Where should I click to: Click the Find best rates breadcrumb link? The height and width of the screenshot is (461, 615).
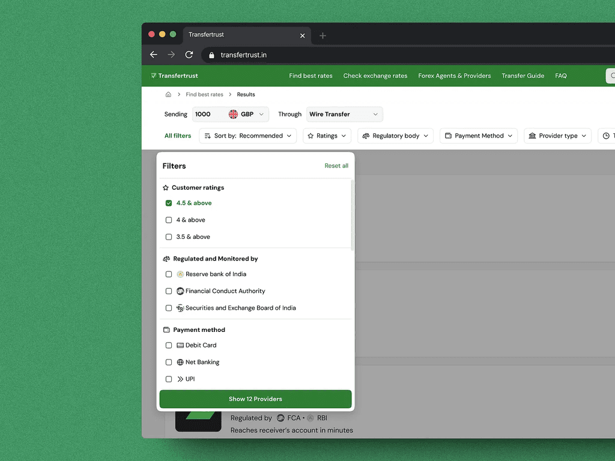(x=204, y=94)
